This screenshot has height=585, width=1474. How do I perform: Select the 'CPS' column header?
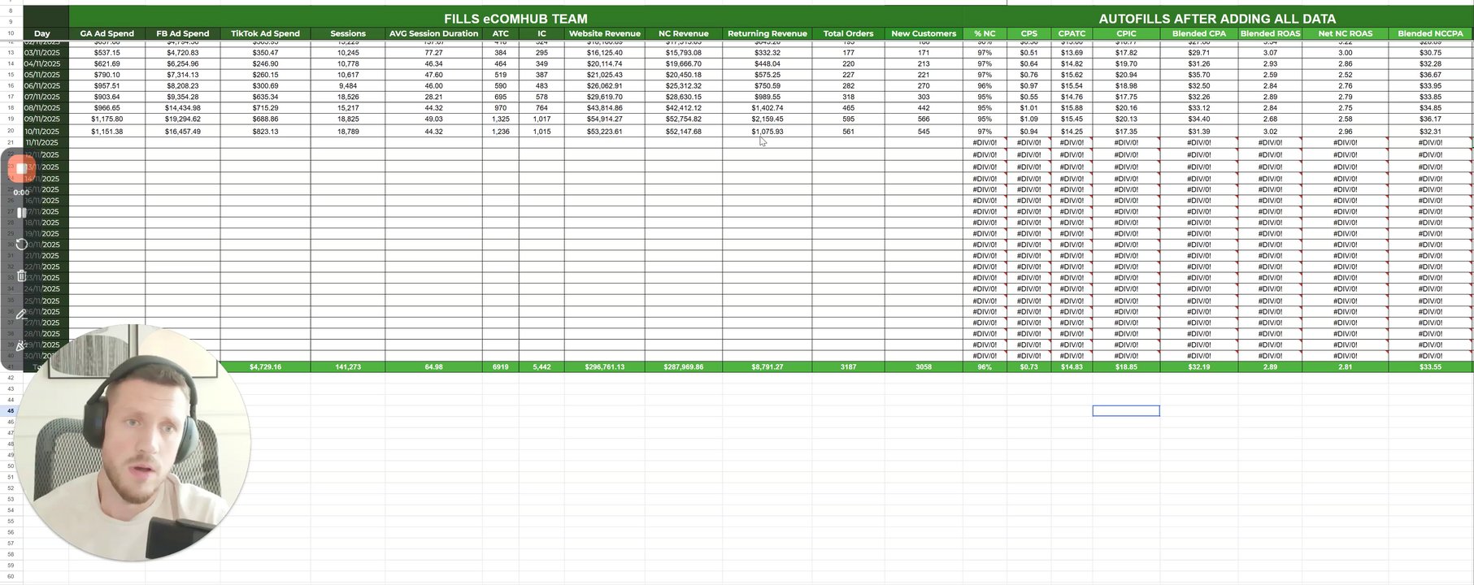(x=1028, y=33)
